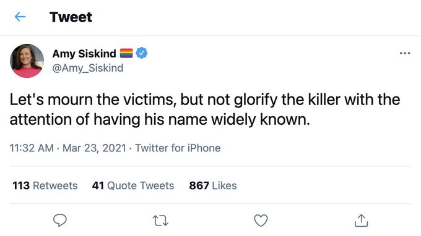Click the blue verified badge
The image size is (421, 236).
(142, 53)
